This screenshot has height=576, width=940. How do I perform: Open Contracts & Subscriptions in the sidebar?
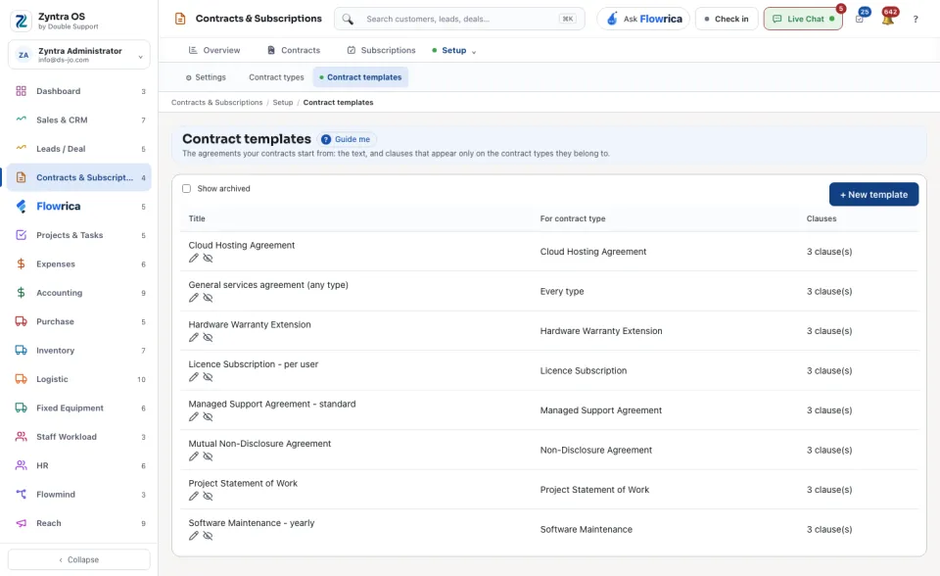79,177
